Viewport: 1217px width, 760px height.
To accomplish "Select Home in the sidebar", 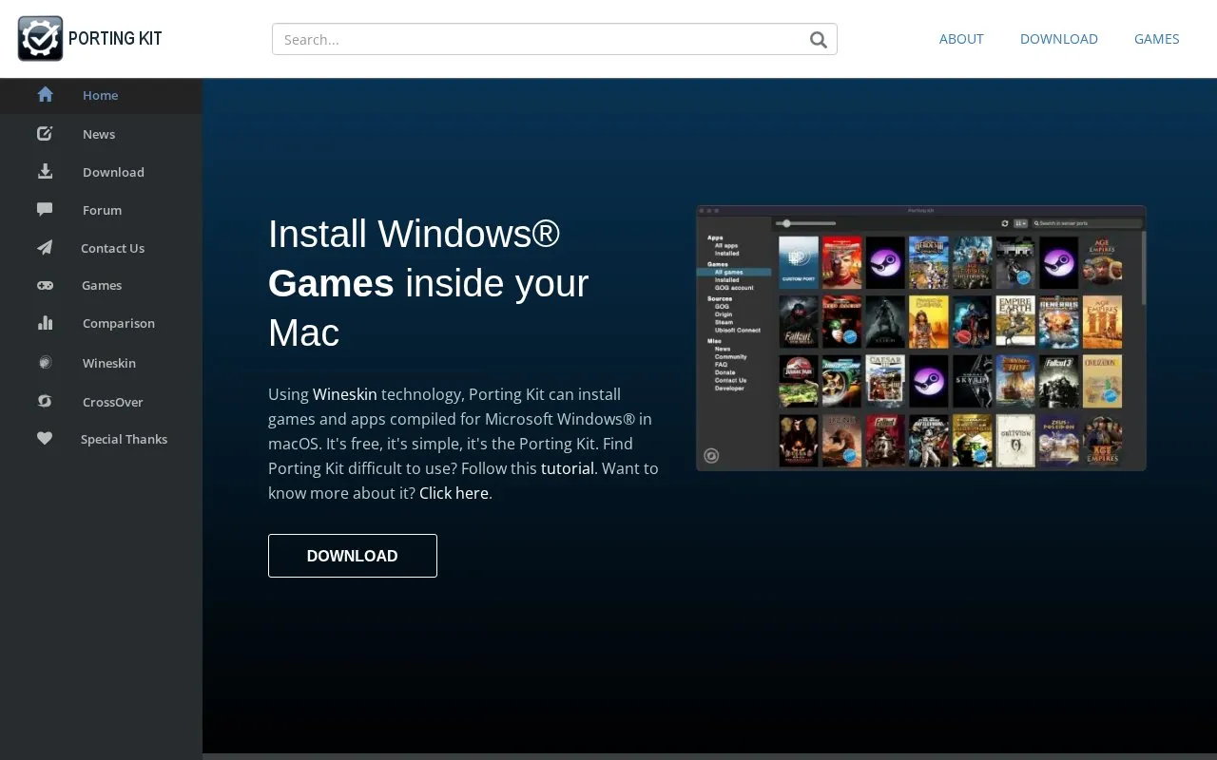I will click(101, 95).
